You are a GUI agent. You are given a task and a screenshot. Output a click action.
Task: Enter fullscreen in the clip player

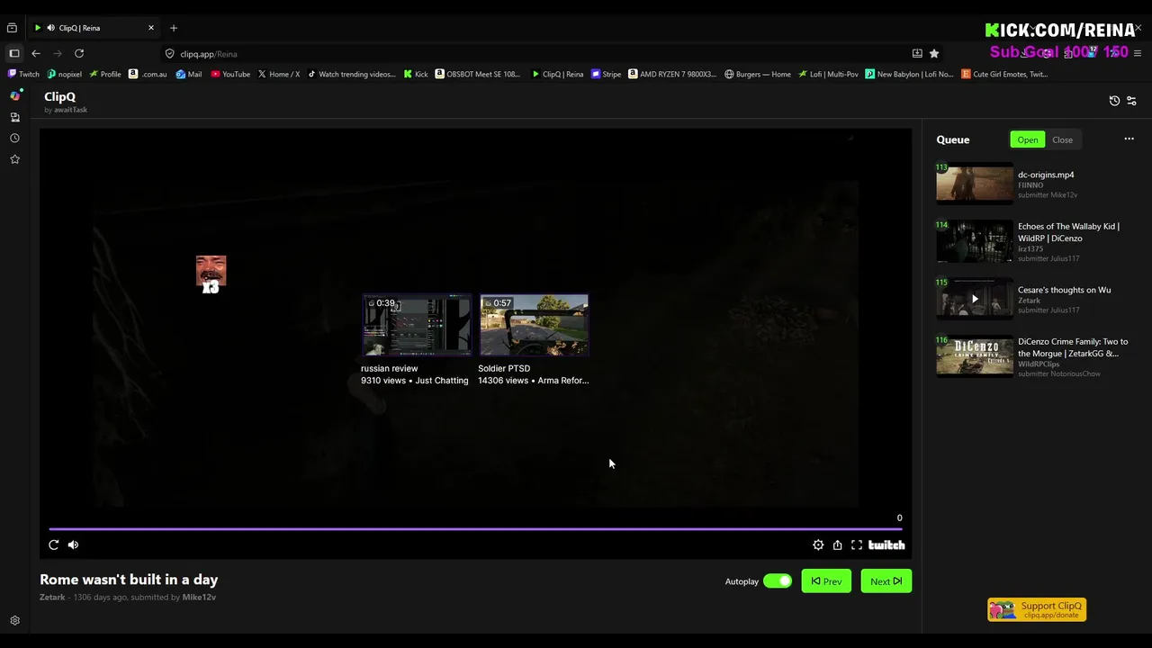[857, 544]
